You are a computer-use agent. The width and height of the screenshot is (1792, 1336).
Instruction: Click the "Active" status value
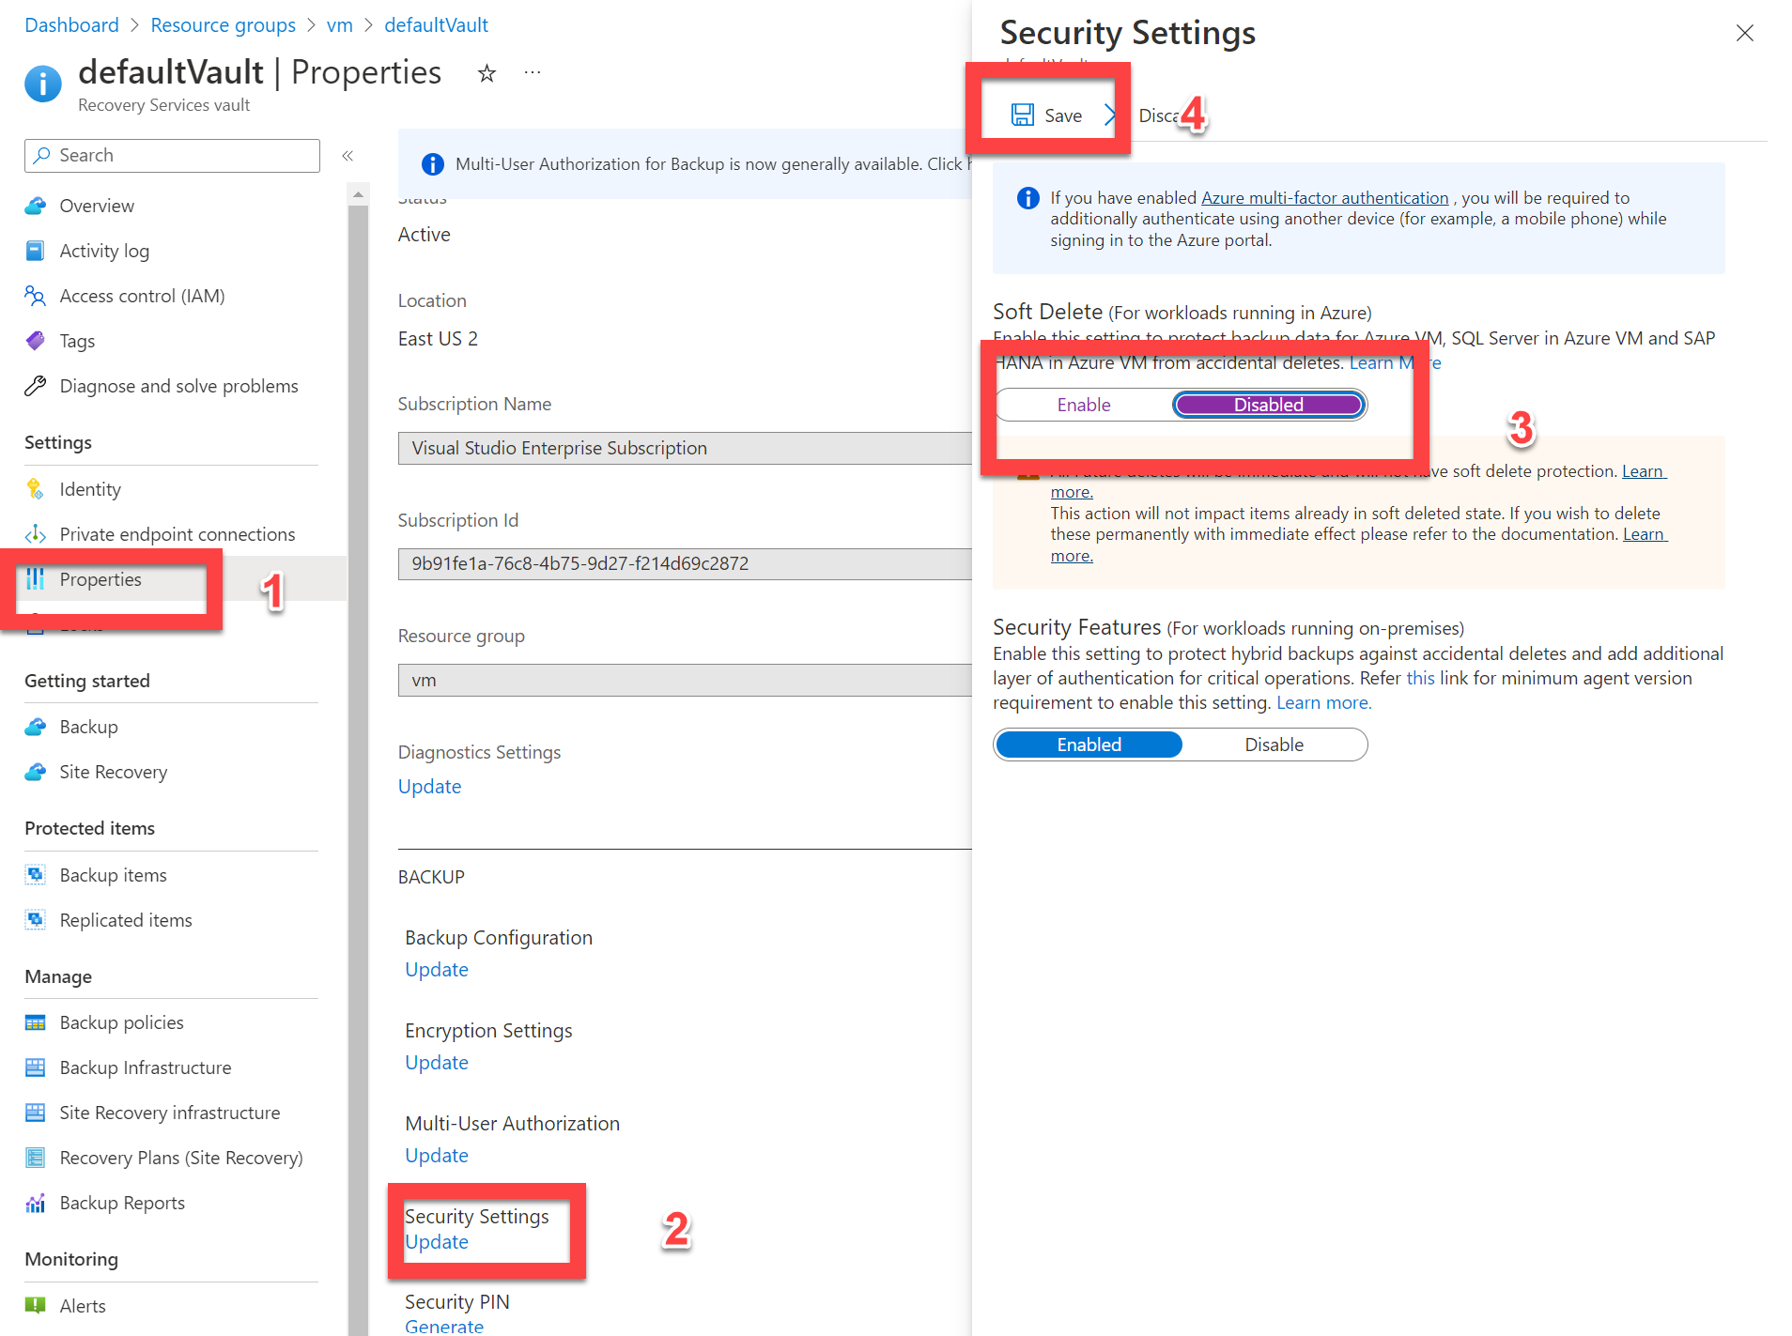pos(424,235)
